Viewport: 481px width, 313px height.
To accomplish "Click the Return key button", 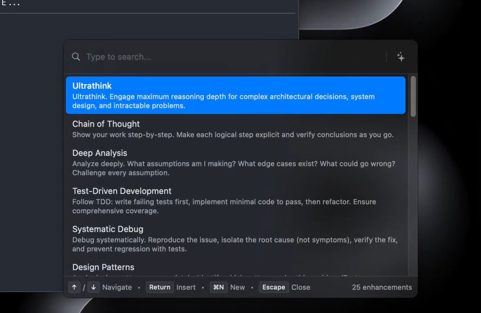I will point(160,287).
